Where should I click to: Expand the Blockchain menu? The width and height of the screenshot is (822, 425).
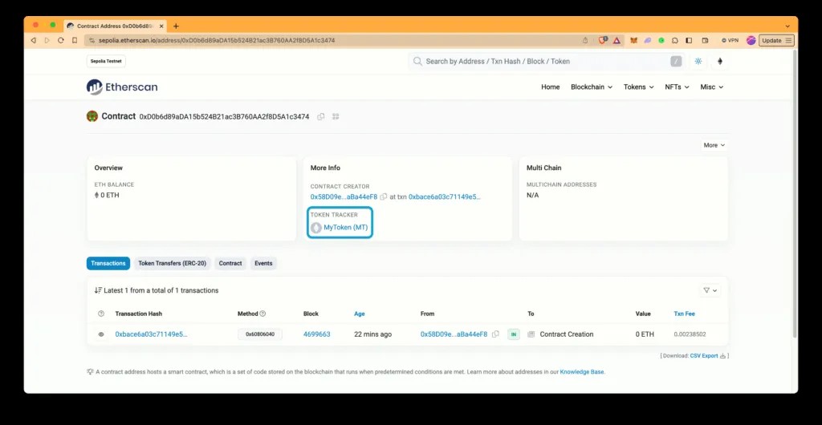click(592, 87)
